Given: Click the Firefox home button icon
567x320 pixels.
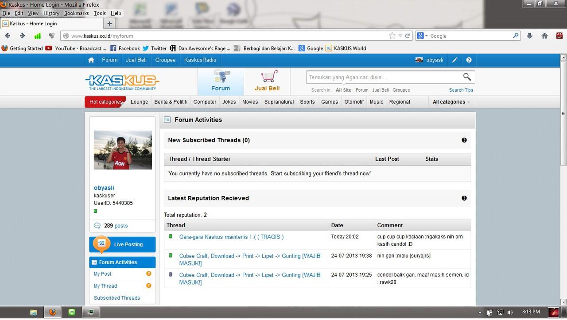Looking at the screenshot, I should tap(544, 36).
